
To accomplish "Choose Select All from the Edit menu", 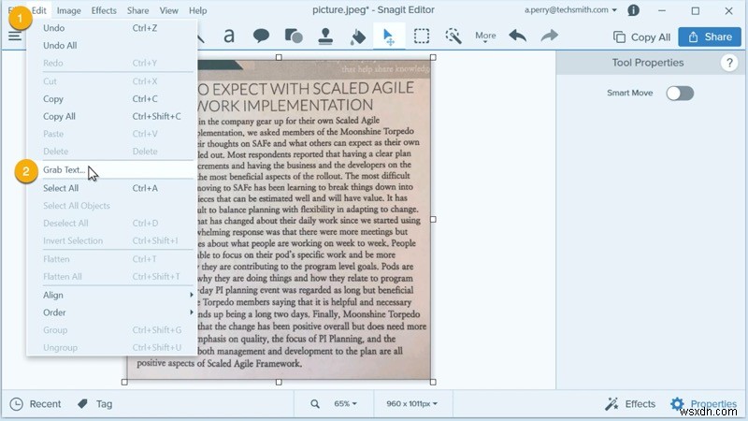I will (x=112, y=188).
